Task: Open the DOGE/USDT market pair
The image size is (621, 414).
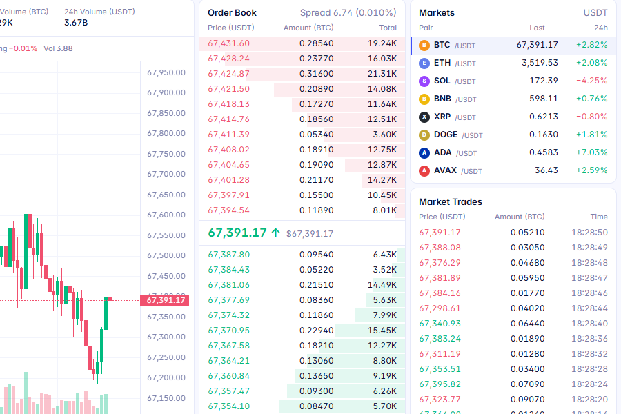Action: pyautogui.click(x=513, y=135)
